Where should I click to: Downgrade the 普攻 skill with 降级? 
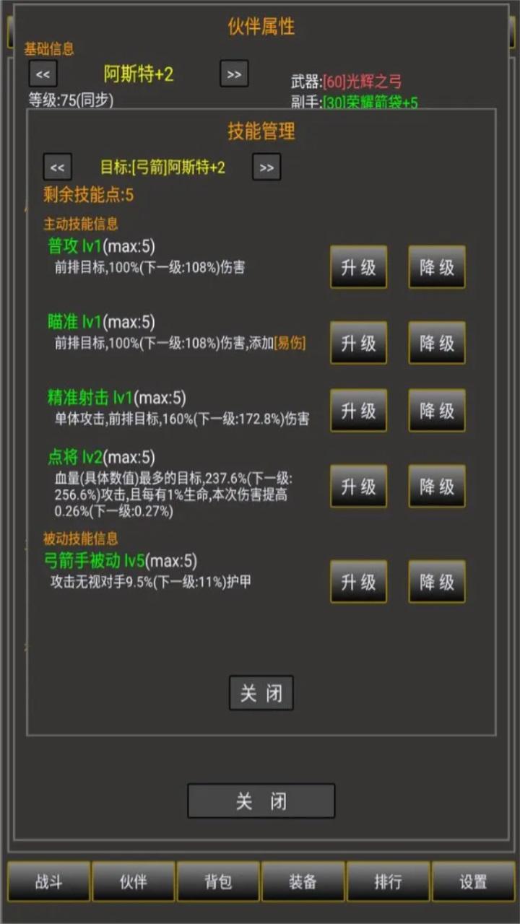[437, 267]
